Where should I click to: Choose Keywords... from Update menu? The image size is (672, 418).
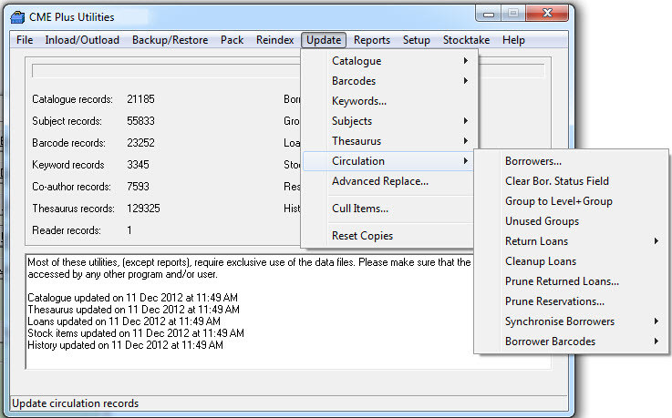click(x=389, y=101)
